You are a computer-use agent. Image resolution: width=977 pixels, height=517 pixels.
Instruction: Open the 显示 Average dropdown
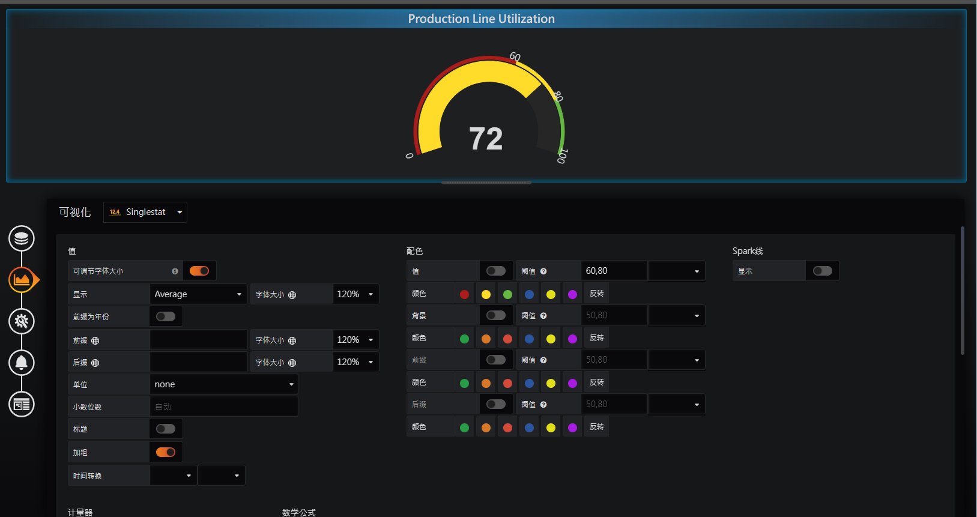198,294
